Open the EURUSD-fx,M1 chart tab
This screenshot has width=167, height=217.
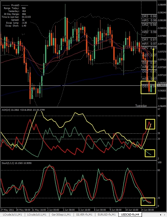[x=106, y=215]
